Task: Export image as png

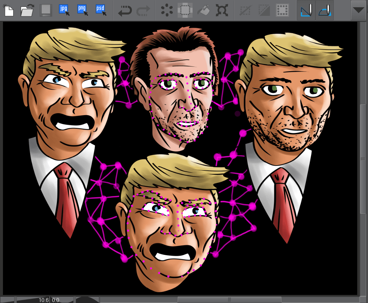Action: click(x=83, y=10)
